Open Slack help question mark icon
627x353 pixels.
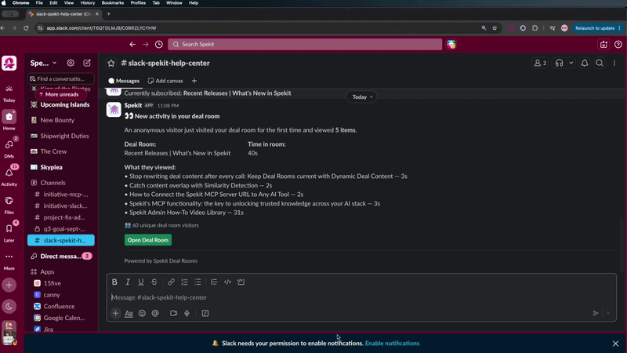(618, 45)
